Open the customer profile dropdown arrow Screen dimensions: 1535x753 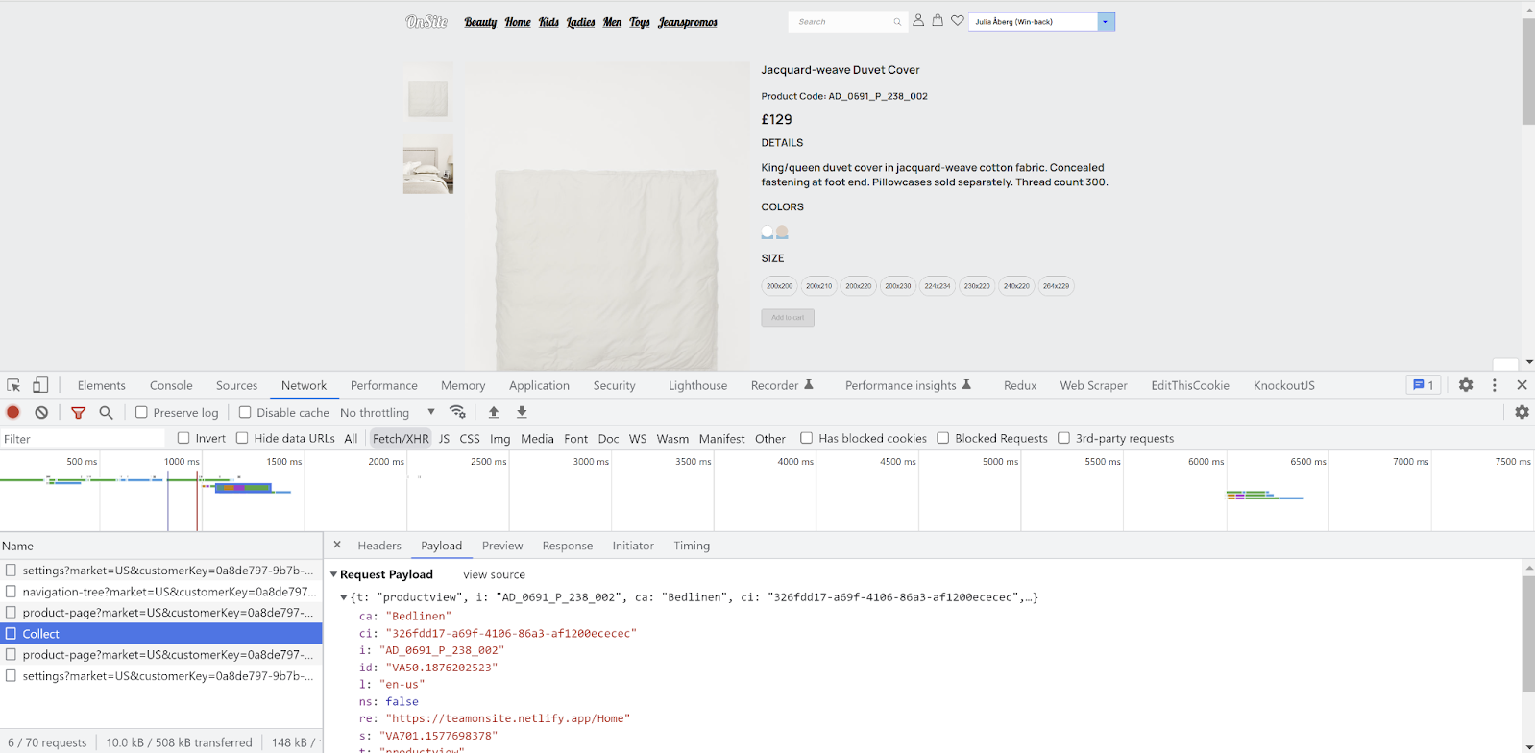(x=1106, y=21)
